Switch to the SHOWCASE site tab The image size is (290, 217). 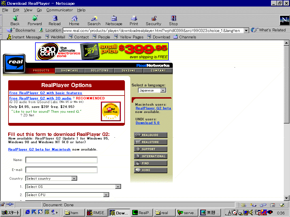[70, 70]
